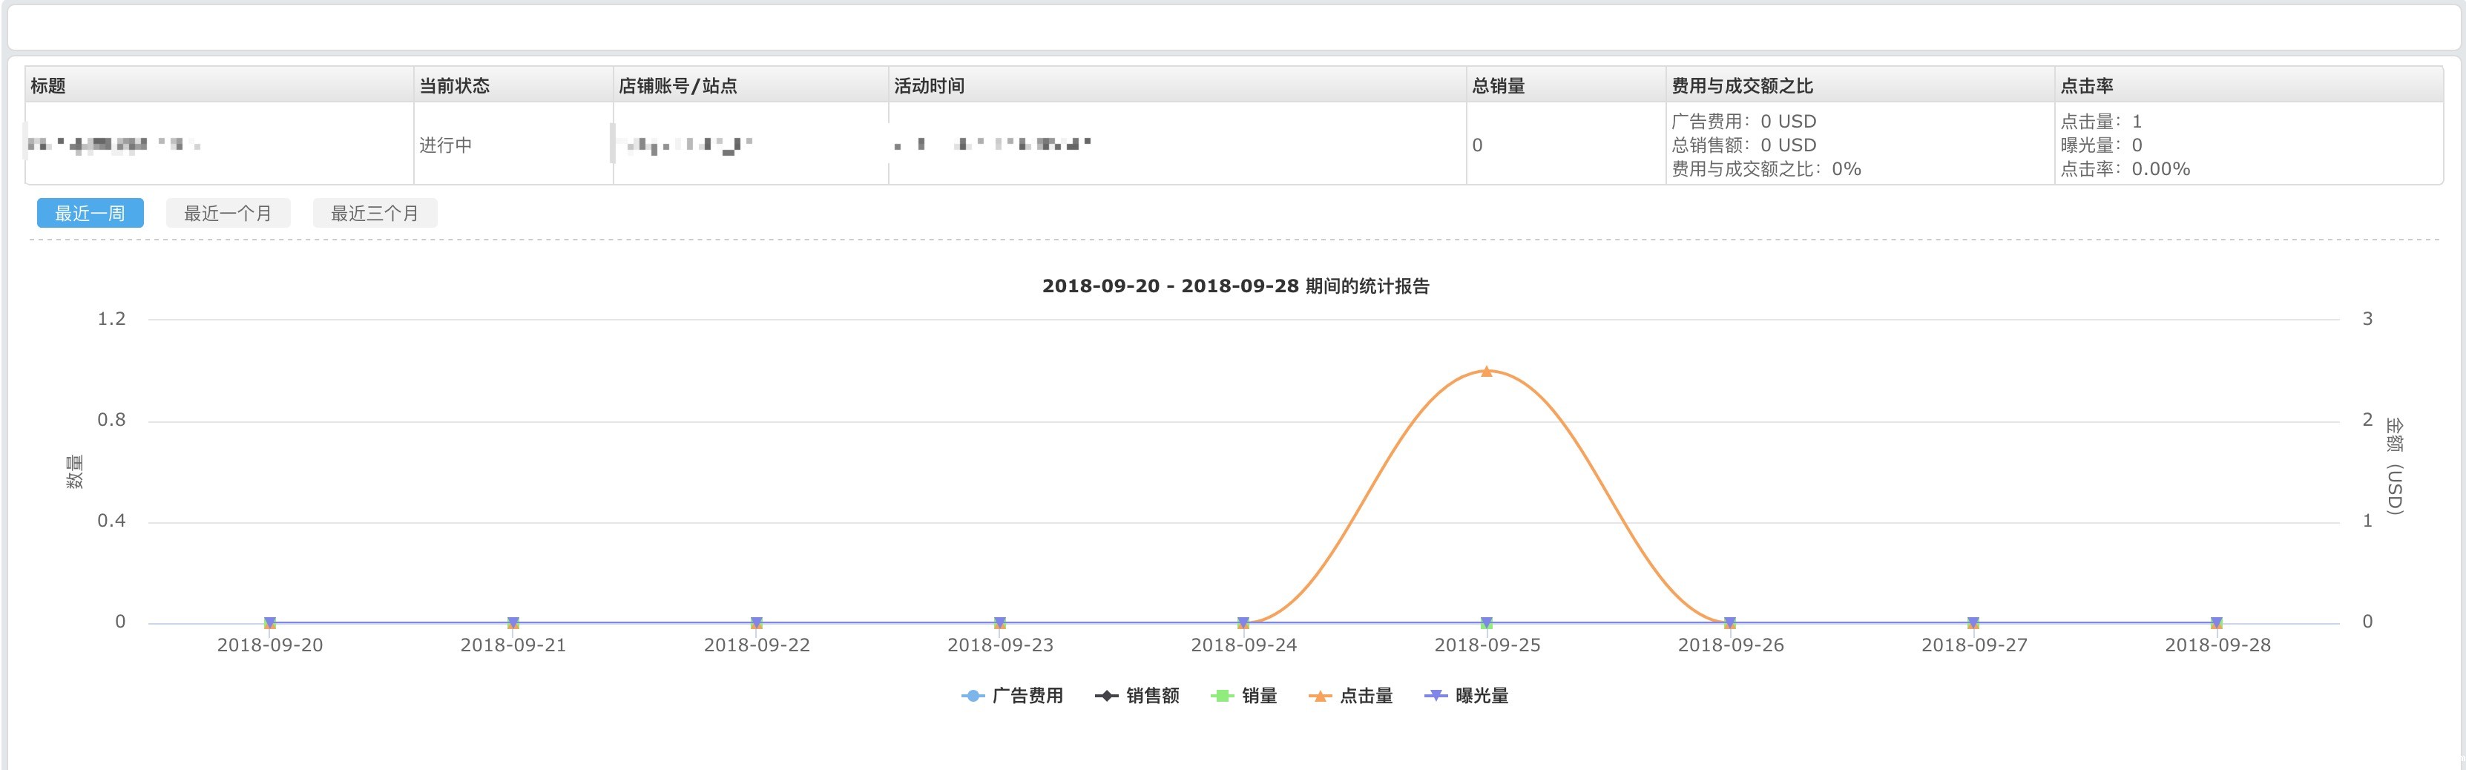2466x770 pixels.
Task: Click the data marker at 2018-09-28
Action: pos(2216,623)
